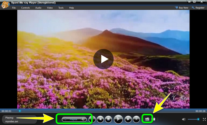Open the Controls menu
This screenshot has width=207, height=125.
25,8
